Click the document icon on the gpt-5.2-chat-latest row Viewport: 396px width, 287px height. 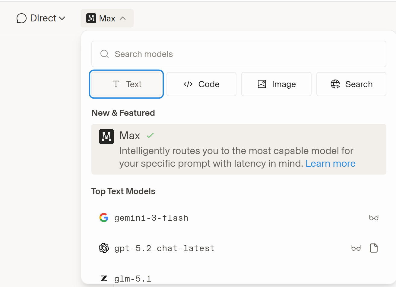click(x=374, y=248)
